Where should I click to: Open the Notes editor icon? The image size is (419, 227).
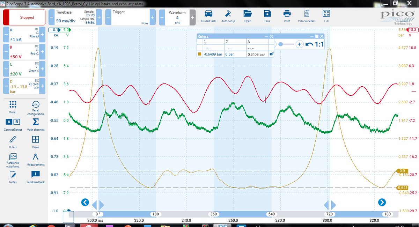tap(13, 174)
